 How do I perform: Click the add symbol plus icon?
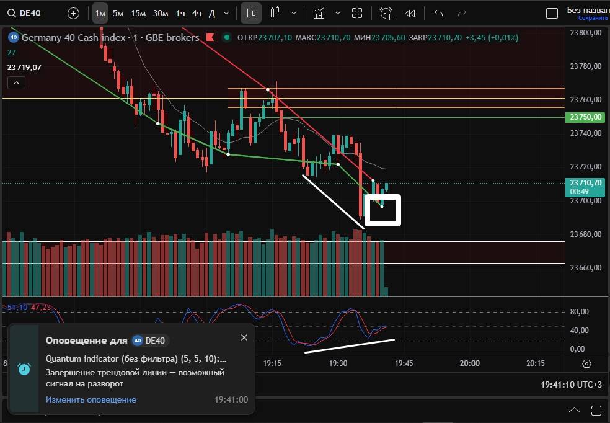point(73,13)
